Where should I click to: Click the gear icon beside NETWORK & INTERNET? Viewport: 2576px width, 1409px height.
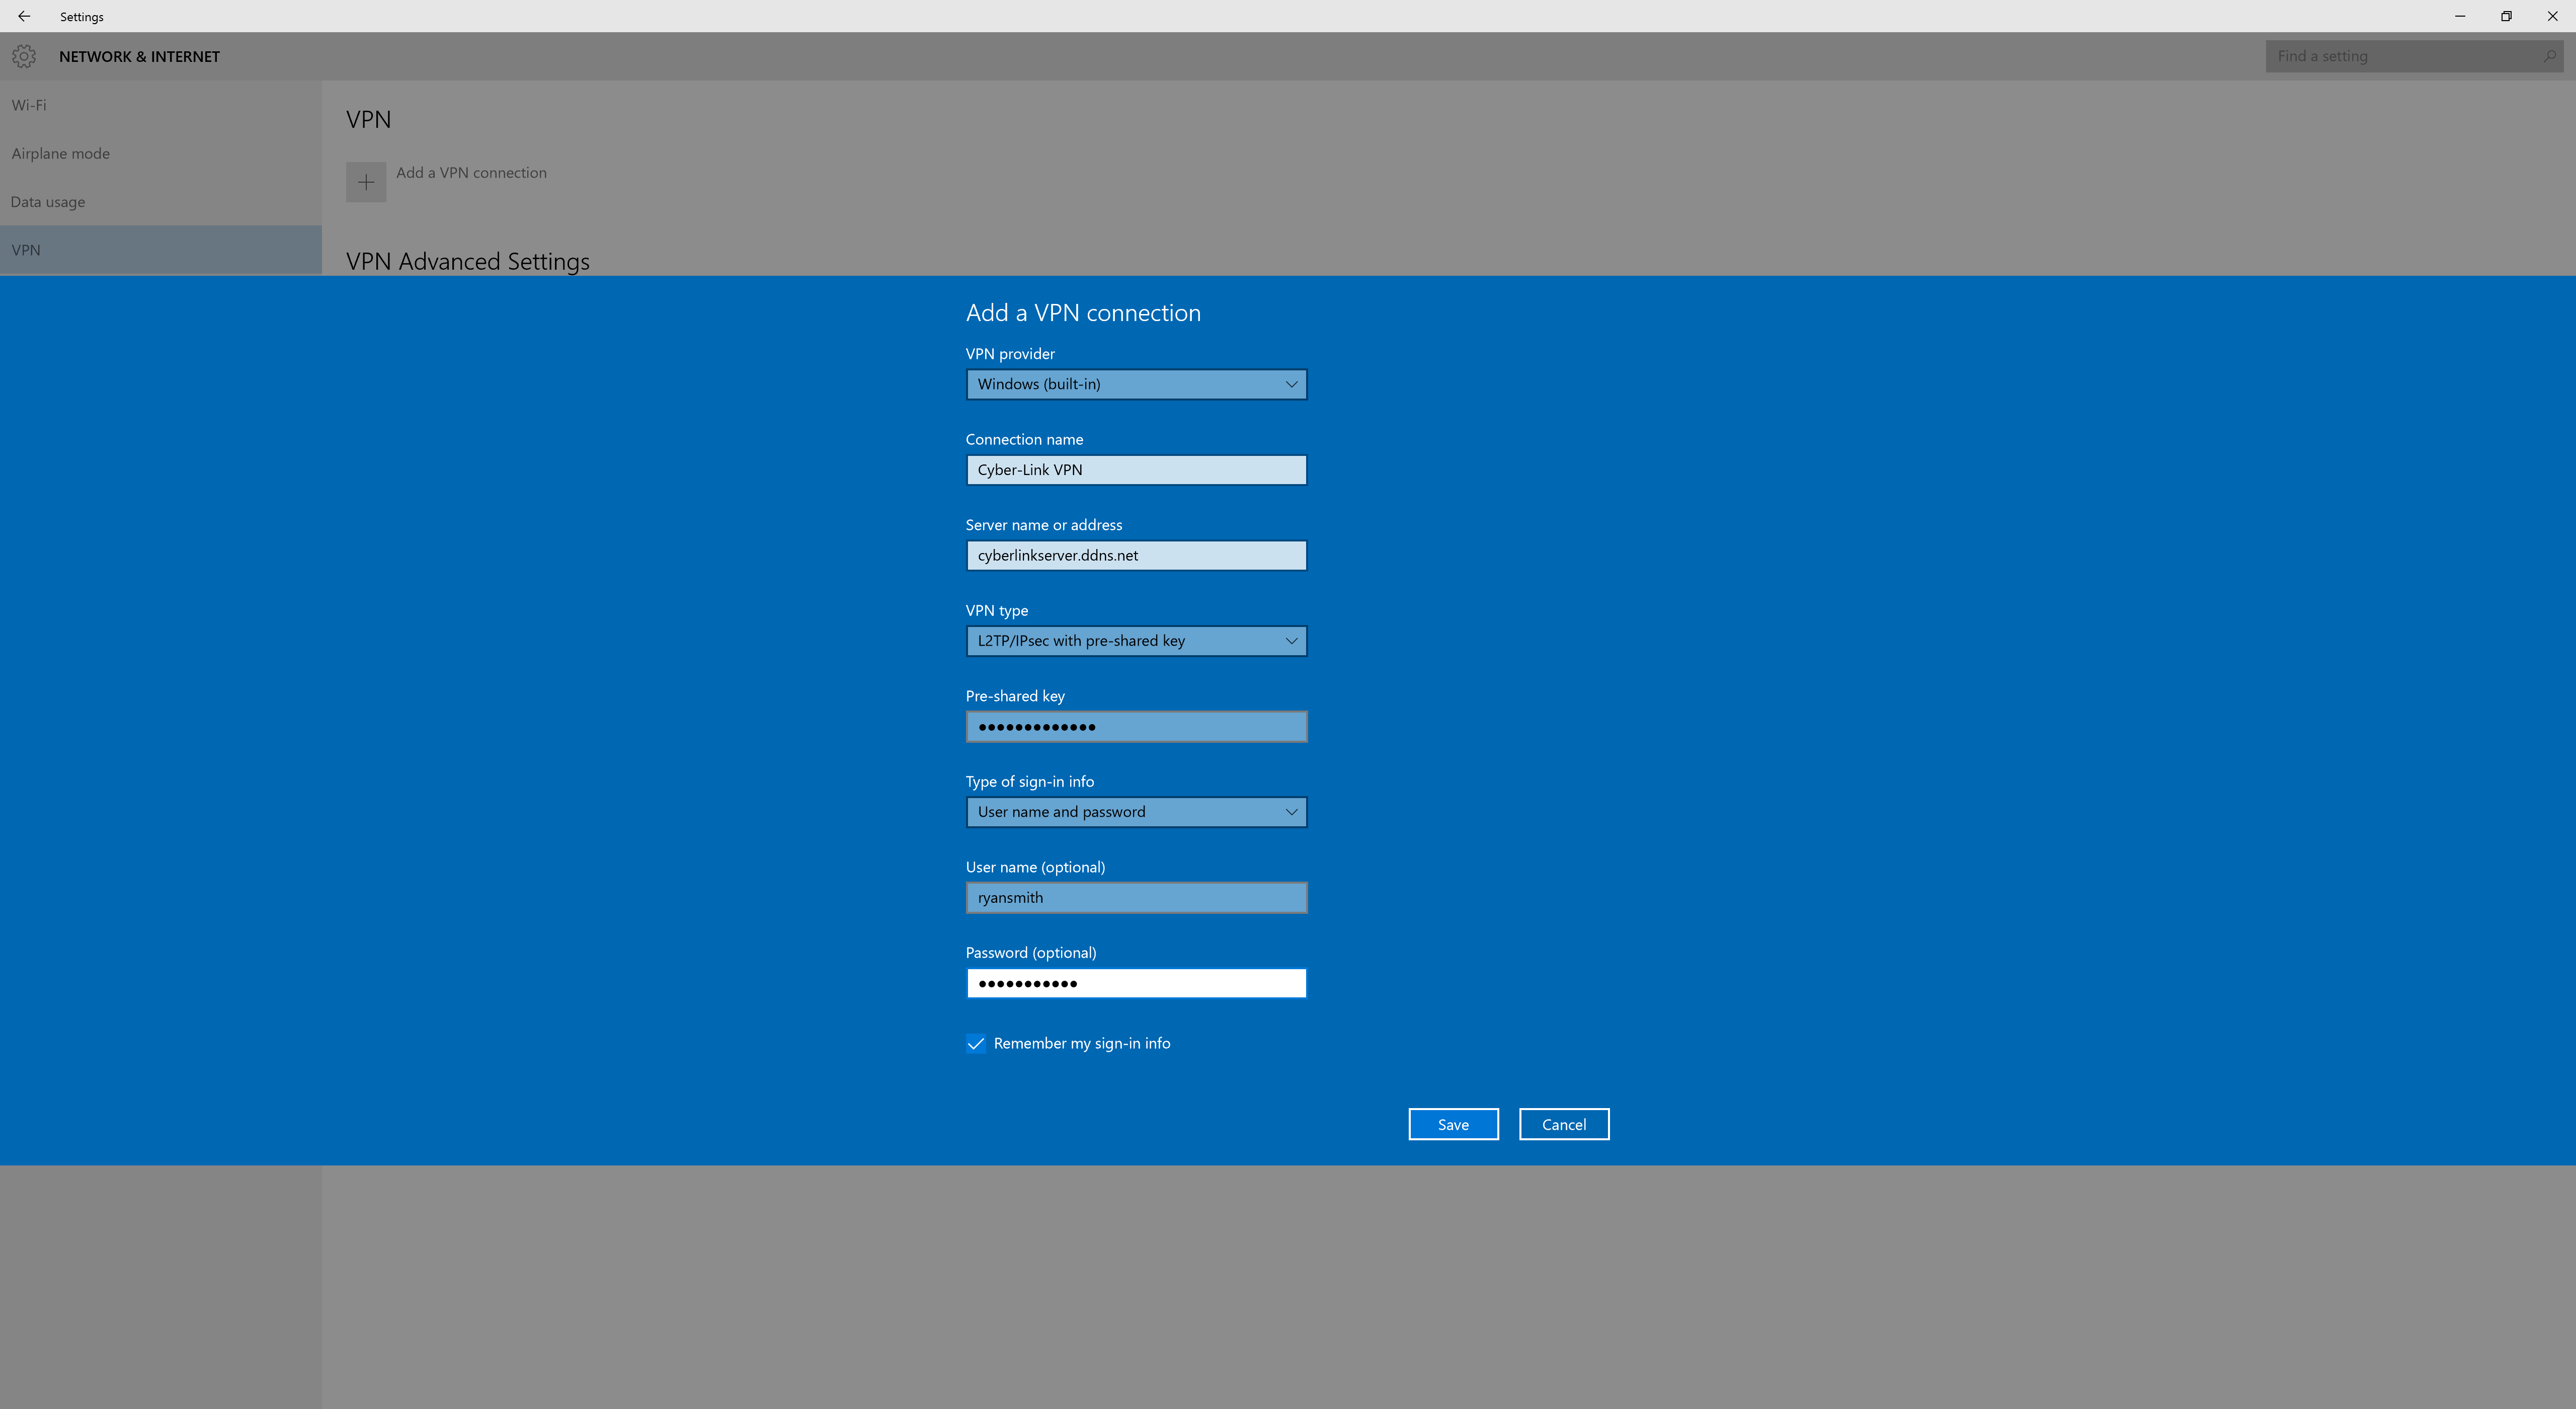pyautogui.click(x=24, y=56)
